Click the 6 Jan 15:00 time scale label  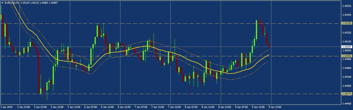(107, 107)
